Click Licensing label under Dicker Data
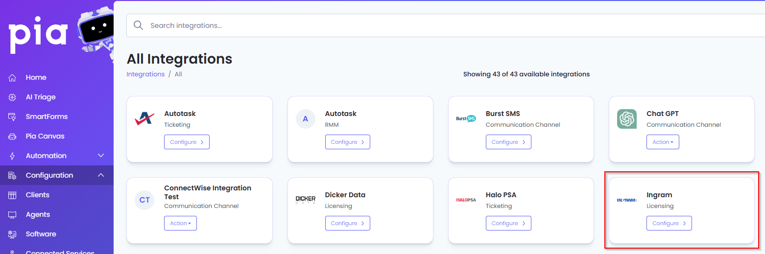 tap(338, 206)
